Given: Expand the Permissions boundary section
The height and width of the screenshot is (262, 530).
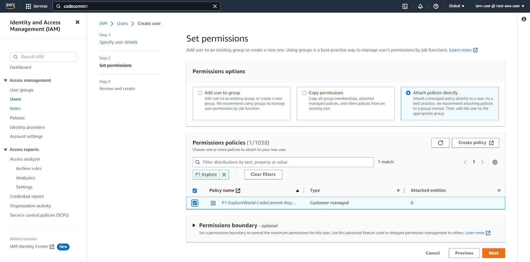Looking at the screenshot, I should tap(194, 226).
